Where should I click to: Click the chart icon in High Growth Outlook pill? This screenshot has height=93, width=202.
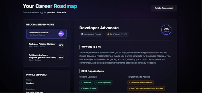82,34
